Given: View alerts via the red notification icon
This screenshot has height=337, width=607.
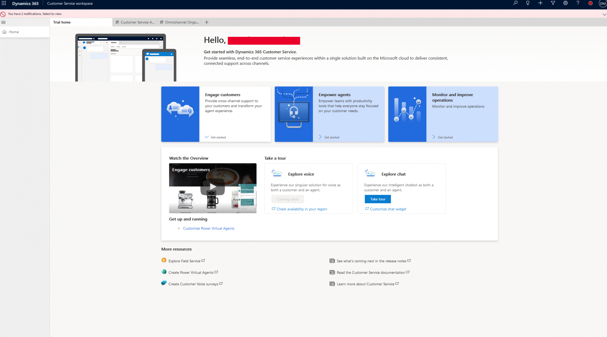Looking at the screenshot, I should coord(590,3).
